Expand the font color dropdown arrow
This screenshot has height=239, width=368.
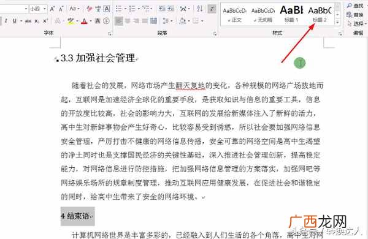click(91, 21)
